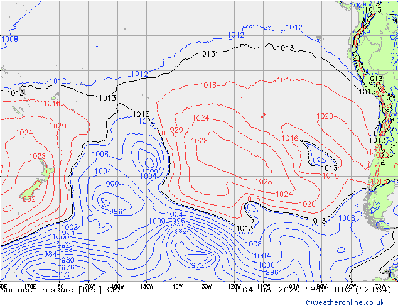Click New Zealand's South Island on the map

coord(32,189)
